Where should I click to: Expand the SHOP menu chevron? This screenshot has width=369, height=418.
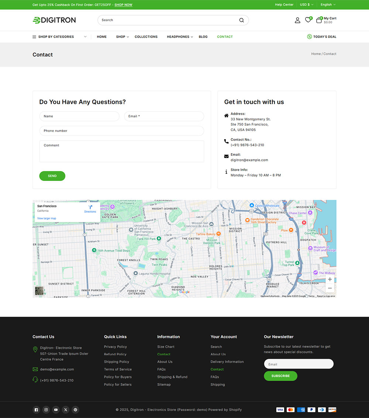pyautogui.click(x=127, y=37)
